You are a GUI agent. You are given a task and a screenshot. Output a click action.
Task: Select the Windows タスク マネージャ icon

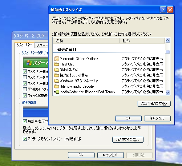[x=57, y=81]
